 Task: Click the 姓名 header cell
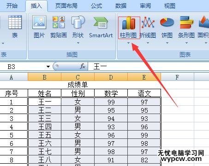(44, 93)
